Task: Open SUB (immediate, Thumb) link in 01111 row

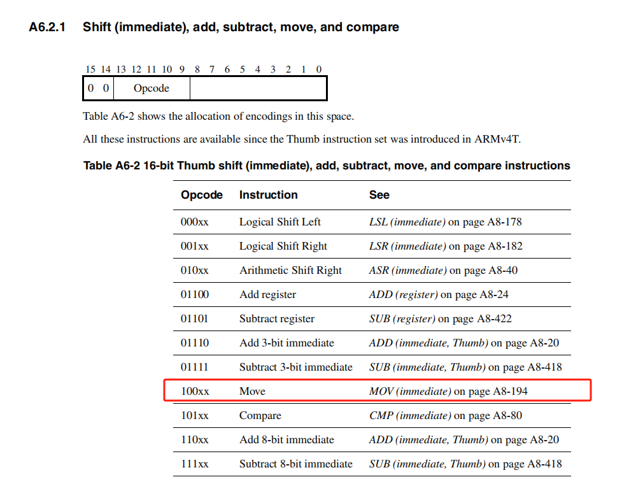Action: click(x=465, y=367)
